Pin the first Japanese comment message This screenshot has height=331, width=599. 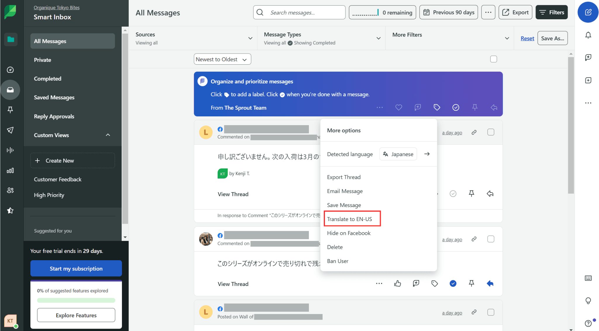(x=471, y=194)
